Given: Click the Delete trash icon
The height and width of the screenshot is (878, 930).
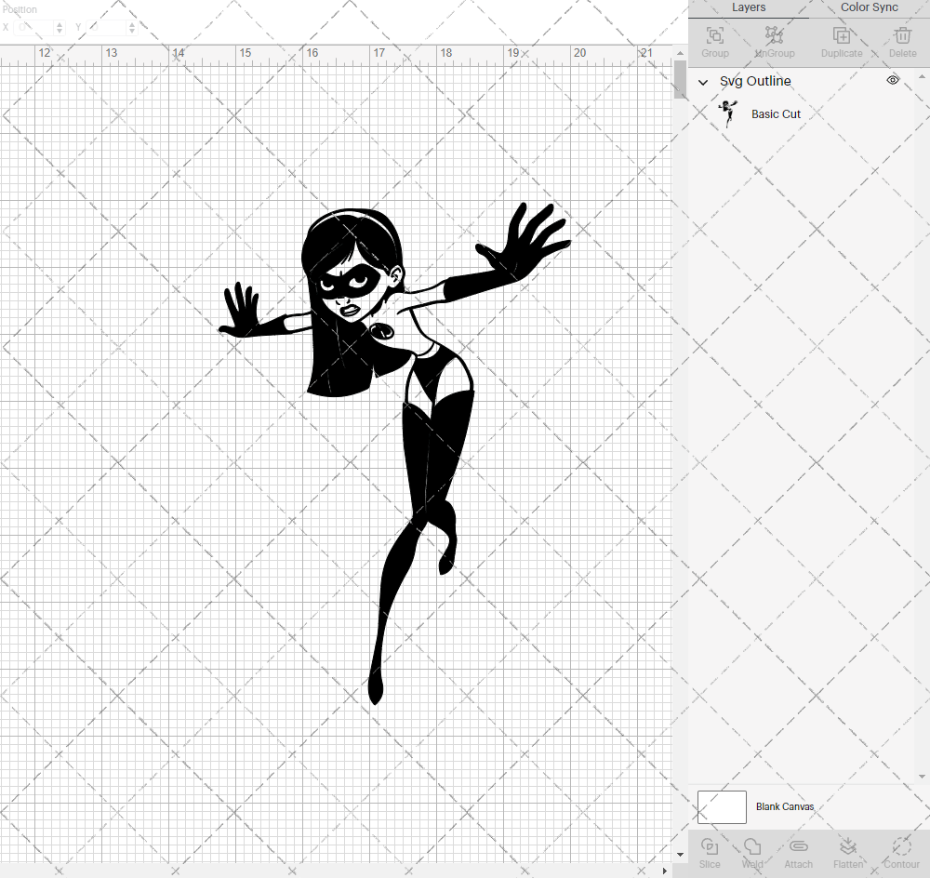Looking at the screenshot, I should click(902, 35).
